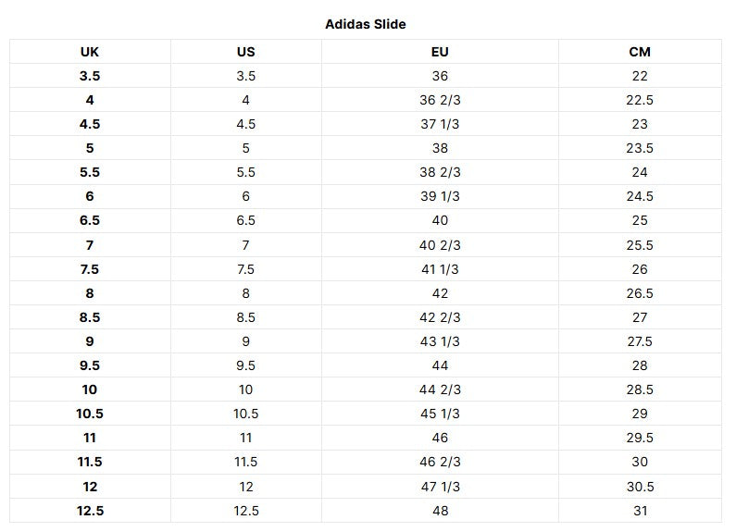Click EU size 47 1/3 cell
The image size is (736, 532).
coord(440,486)
